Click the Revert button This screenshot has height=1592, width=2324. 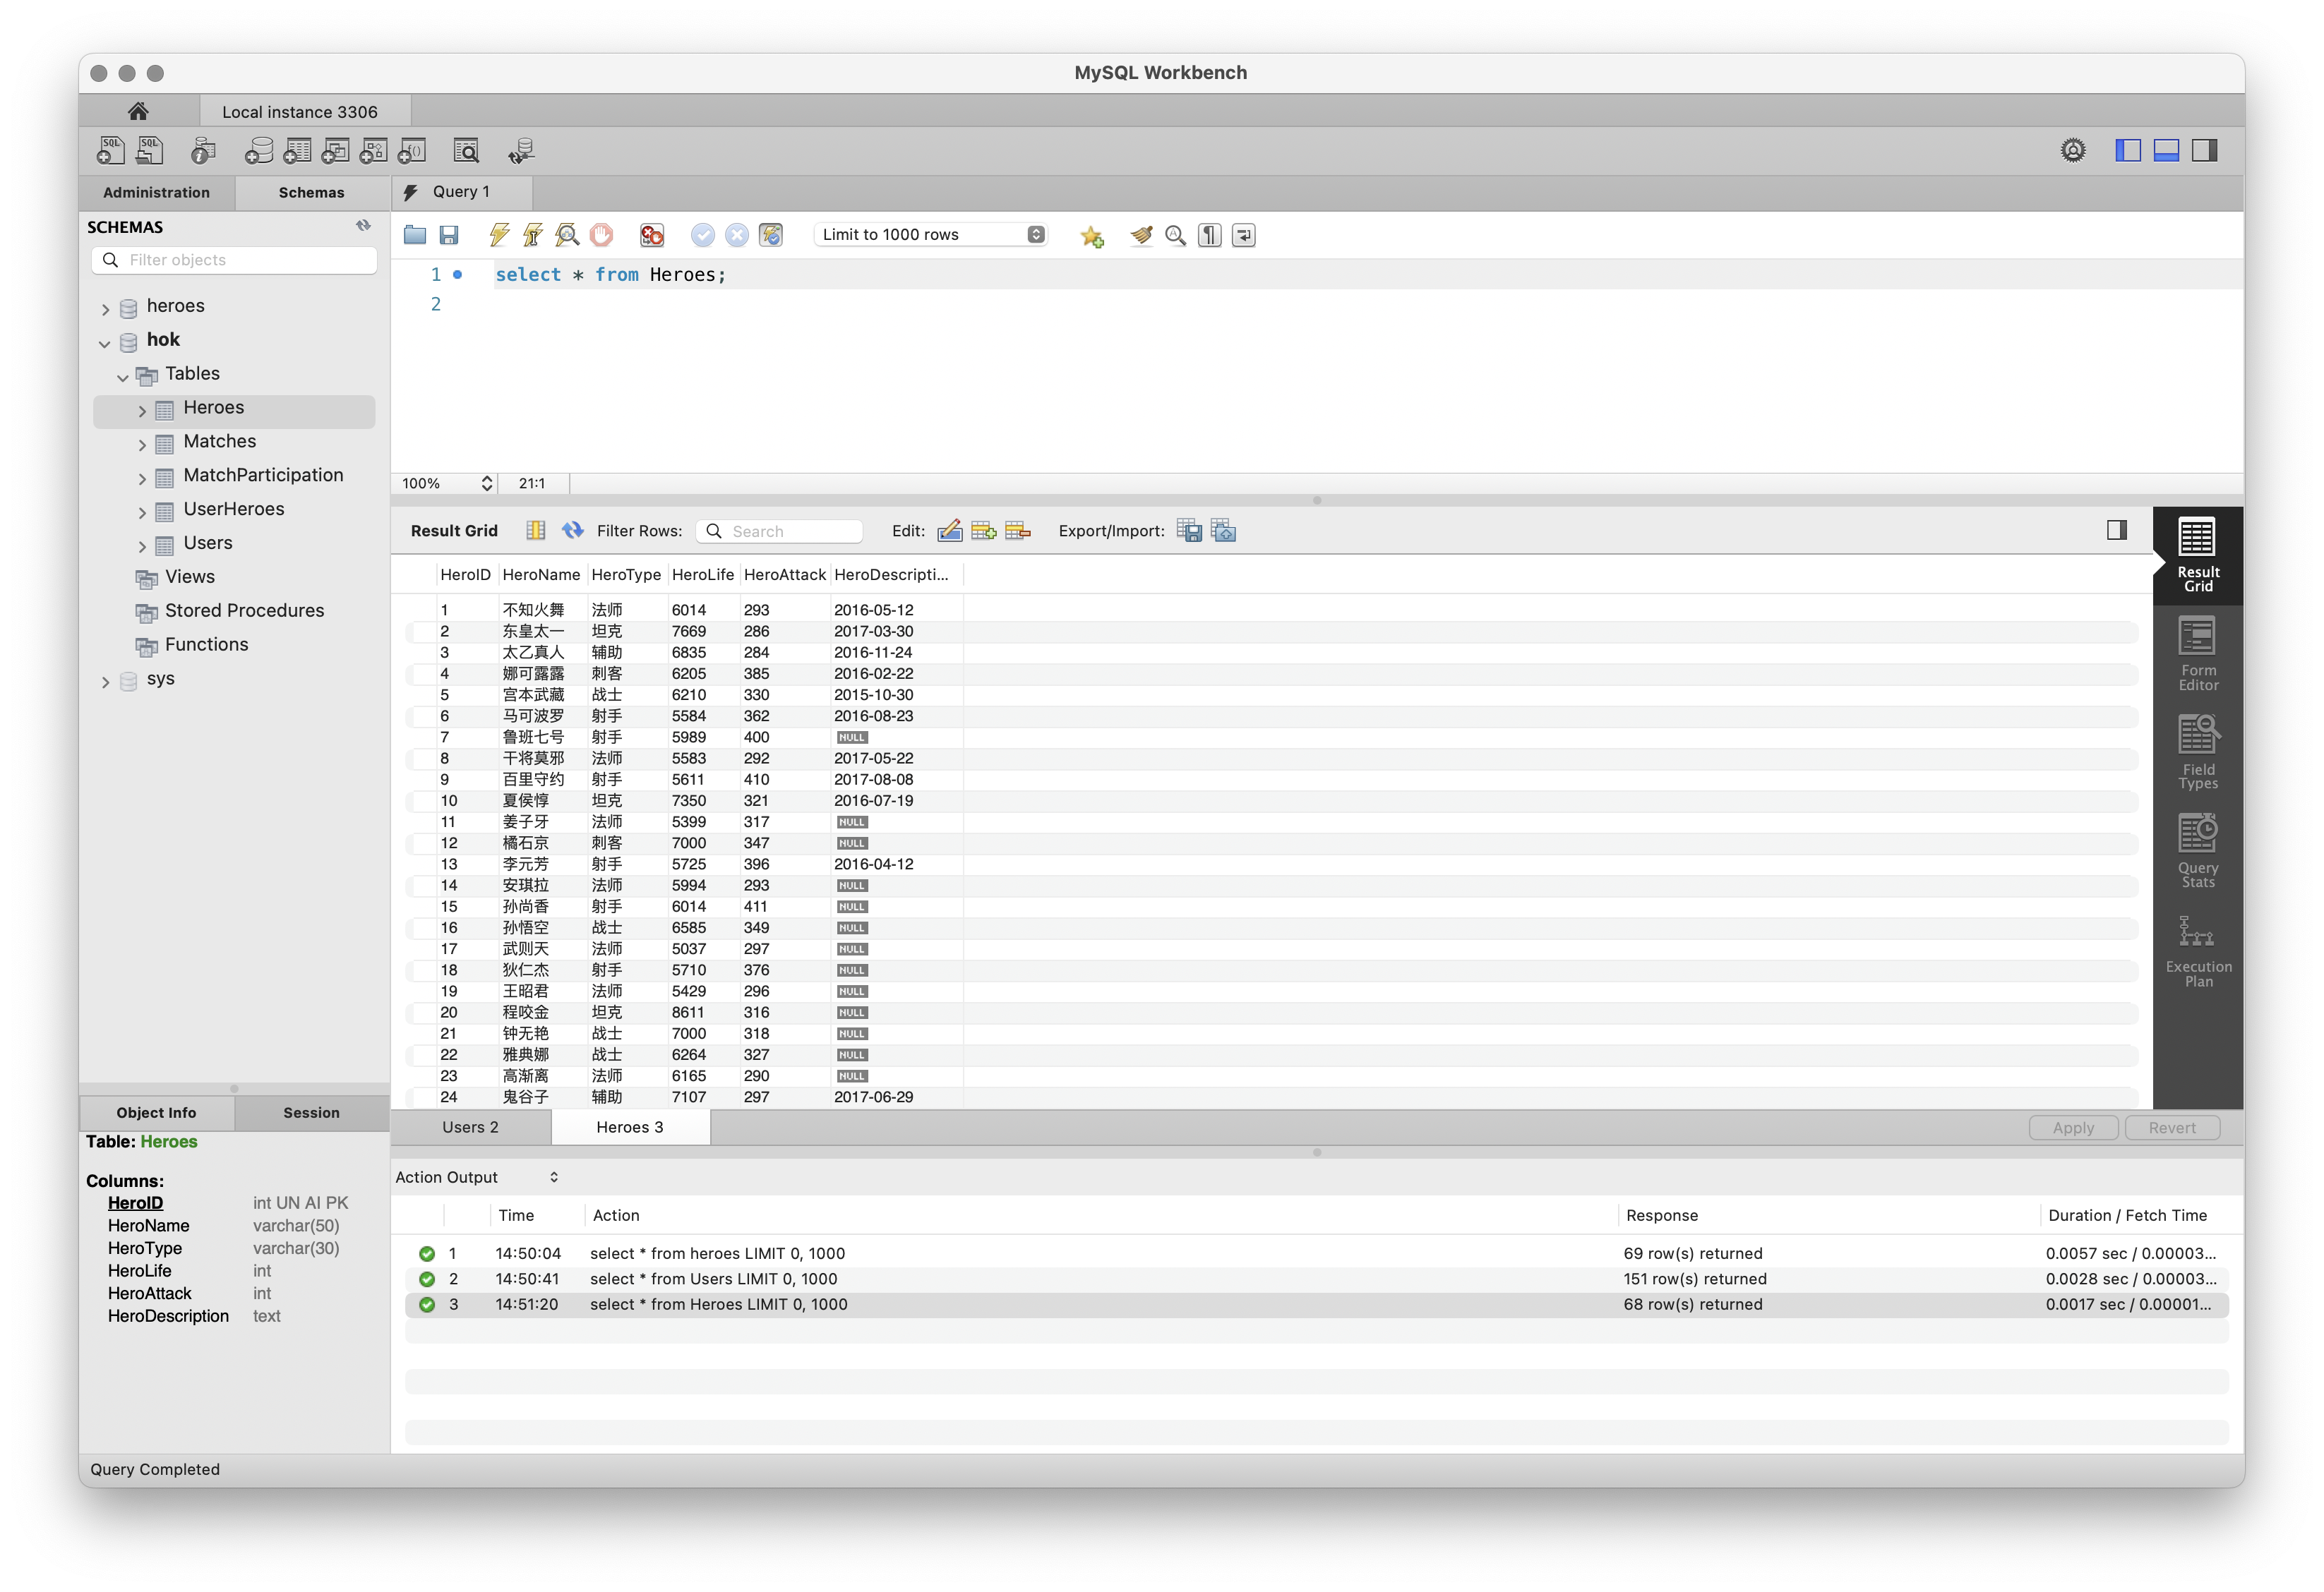[x=2172, y=1127]
